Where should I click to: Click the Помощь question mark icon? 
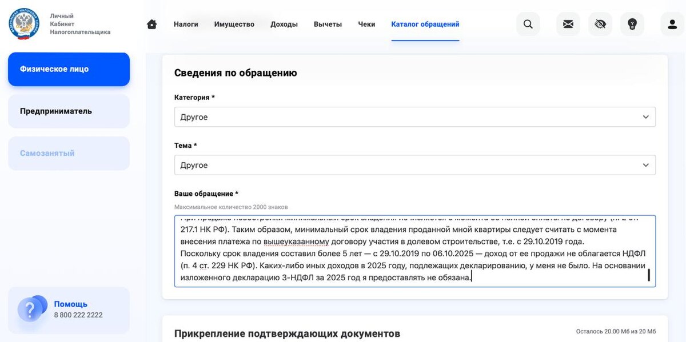pyautogui.click(x=31, y=307)
